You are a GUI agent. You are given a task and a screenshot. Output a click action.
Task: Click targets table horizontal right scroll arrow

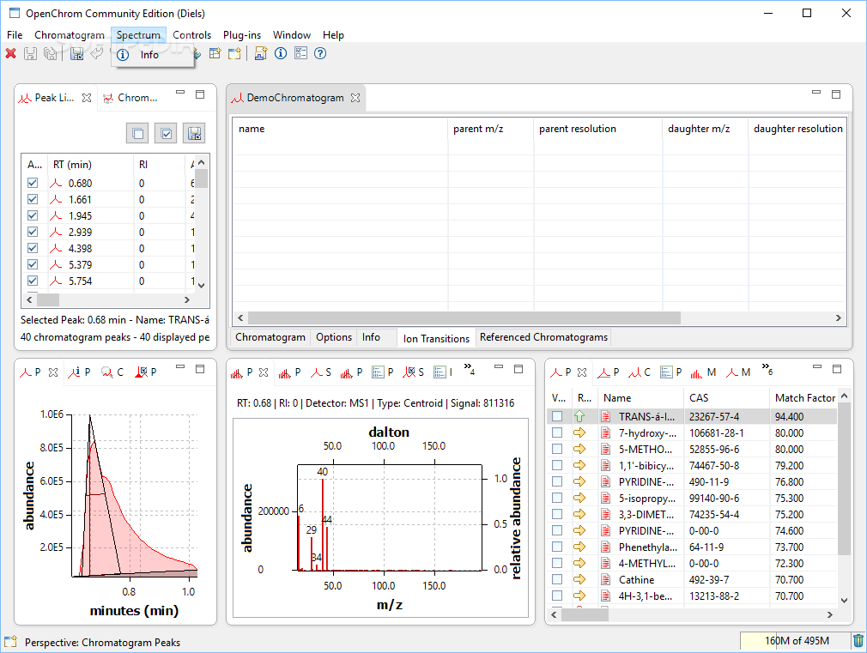click(830, 615)
